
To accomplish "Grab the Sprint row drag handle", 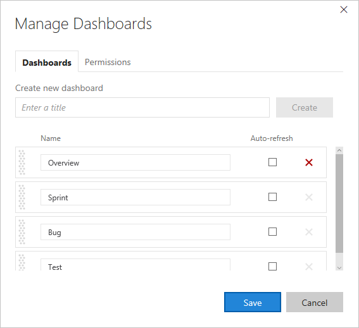I will point(22,197).
